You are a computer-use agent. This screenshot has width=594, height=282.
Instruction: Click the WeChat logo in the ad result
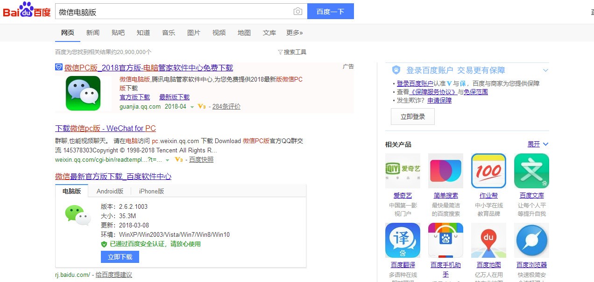(83, 93)
